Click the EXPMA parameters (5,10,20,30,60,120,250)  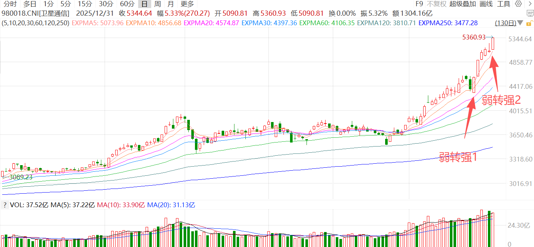[x=36, y=23]
